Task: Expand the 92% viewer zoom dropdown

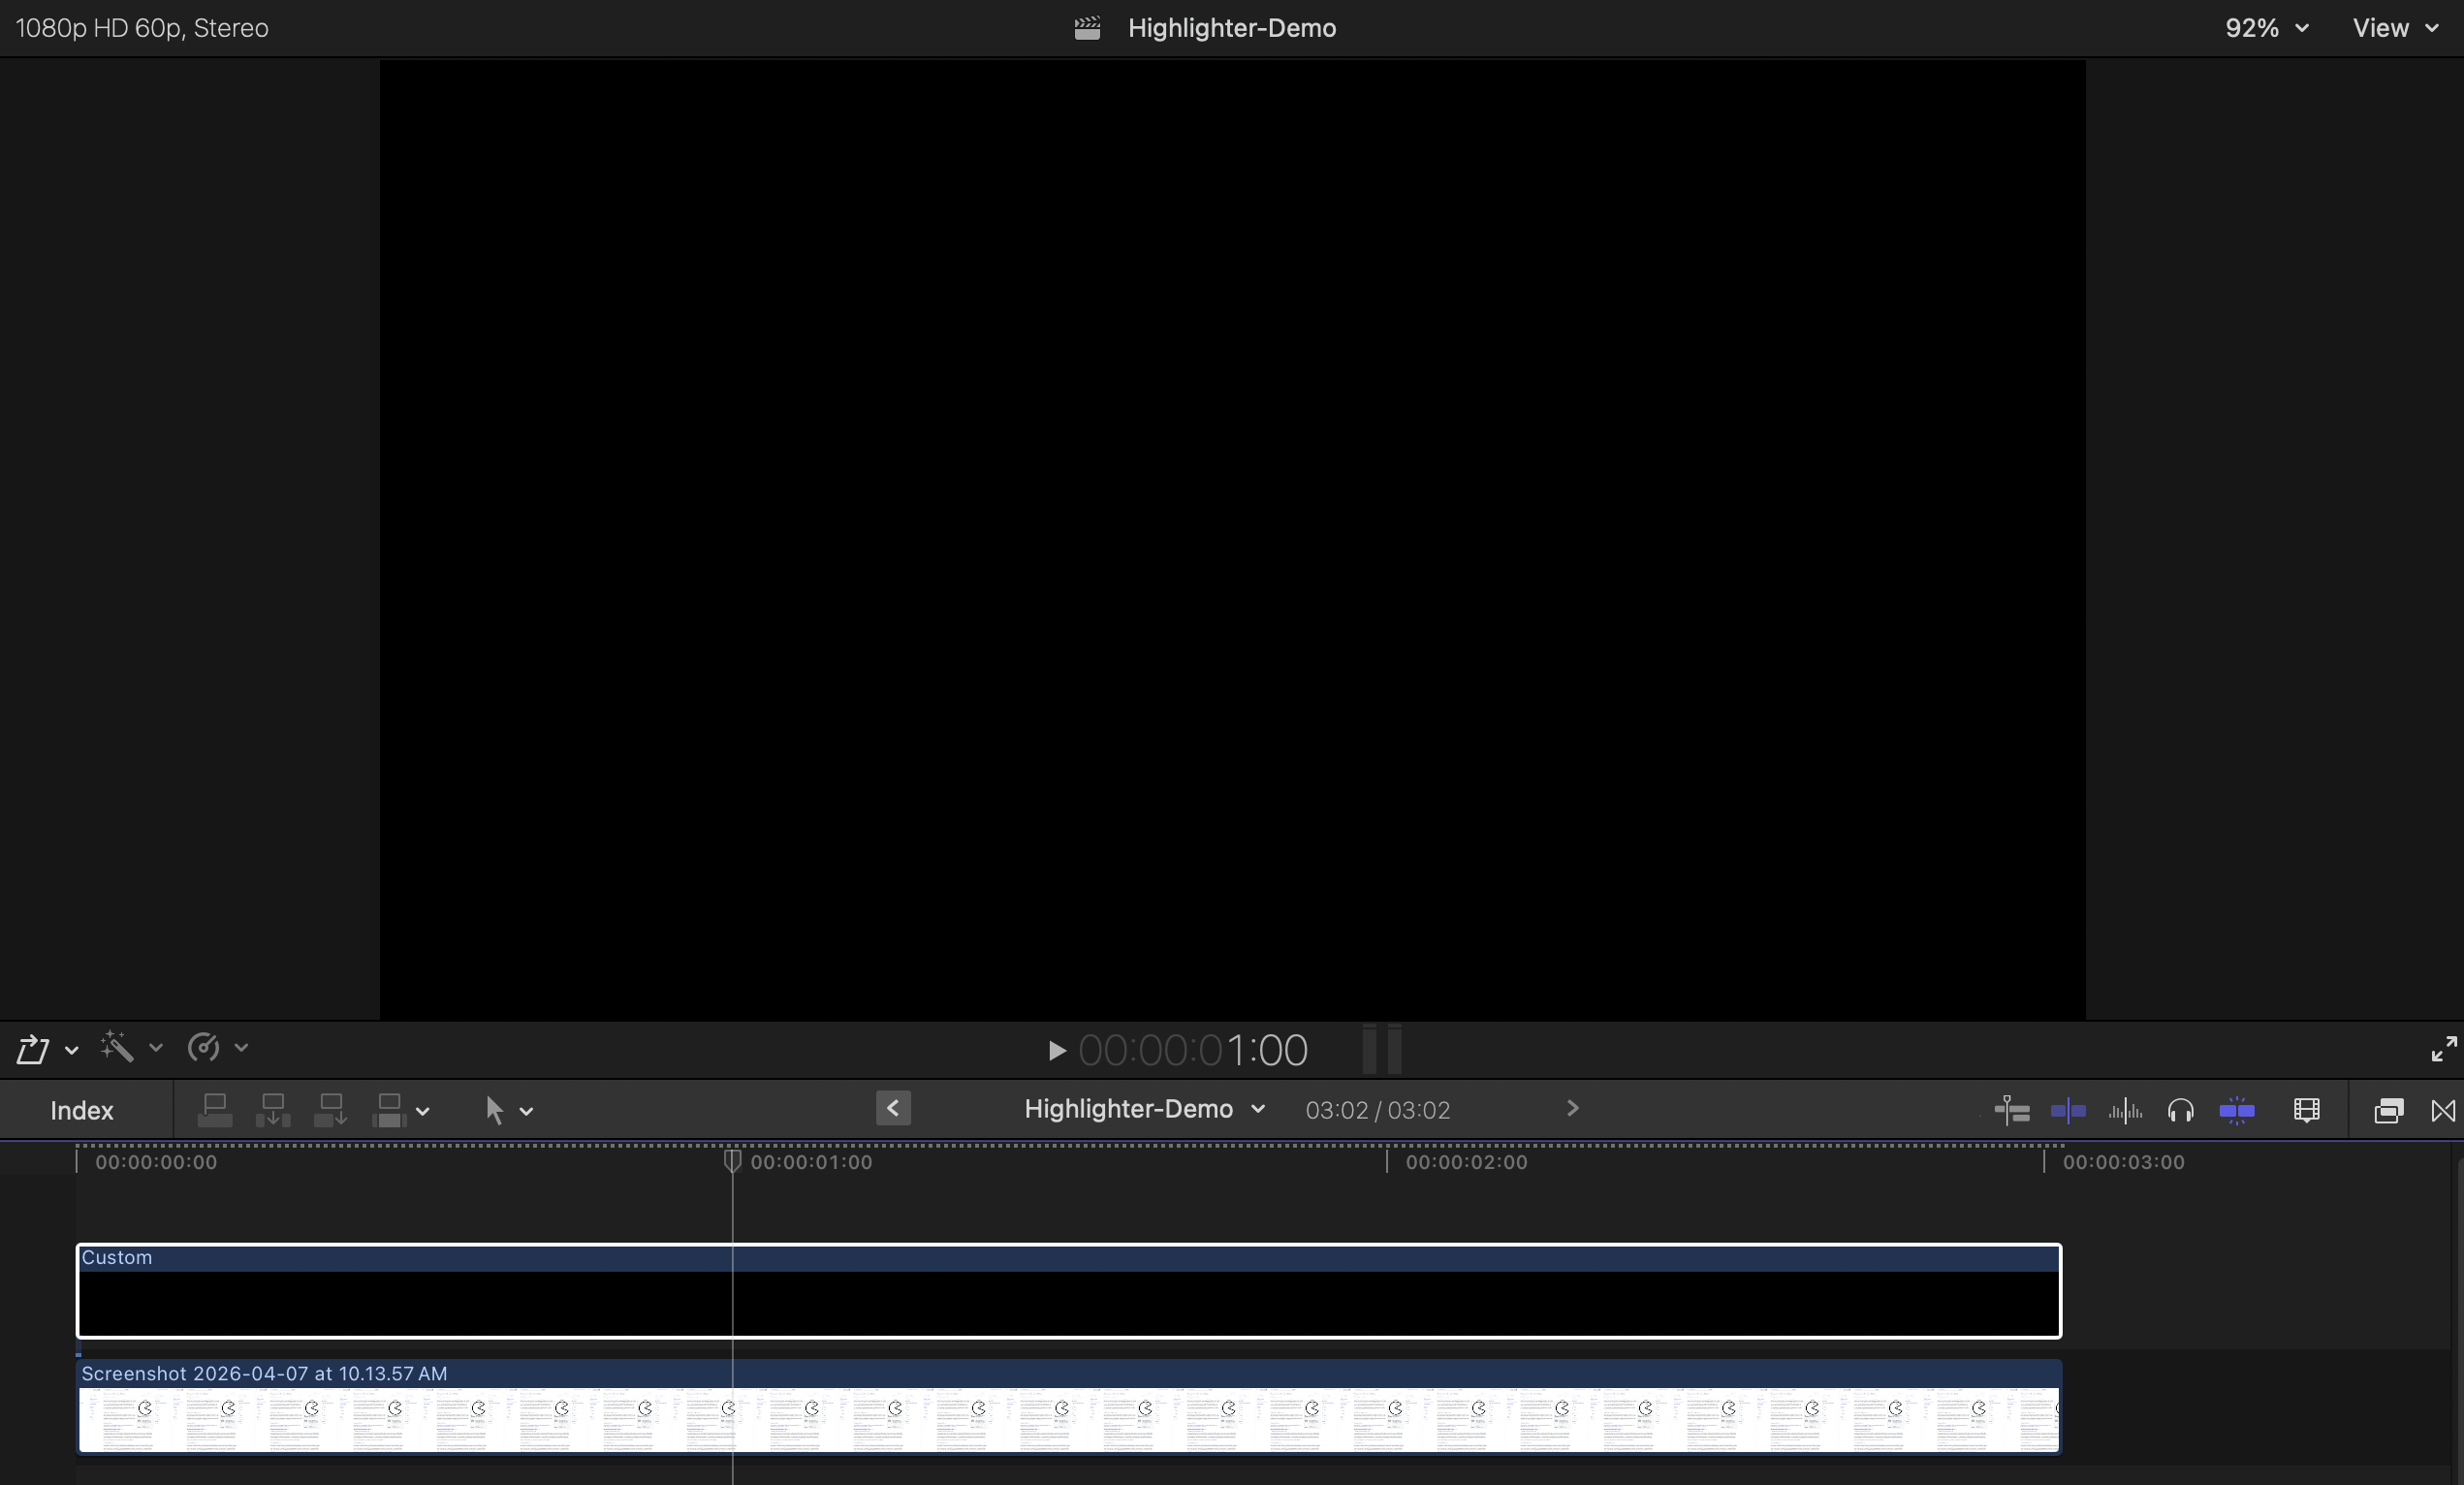Action: [2266, 28]
